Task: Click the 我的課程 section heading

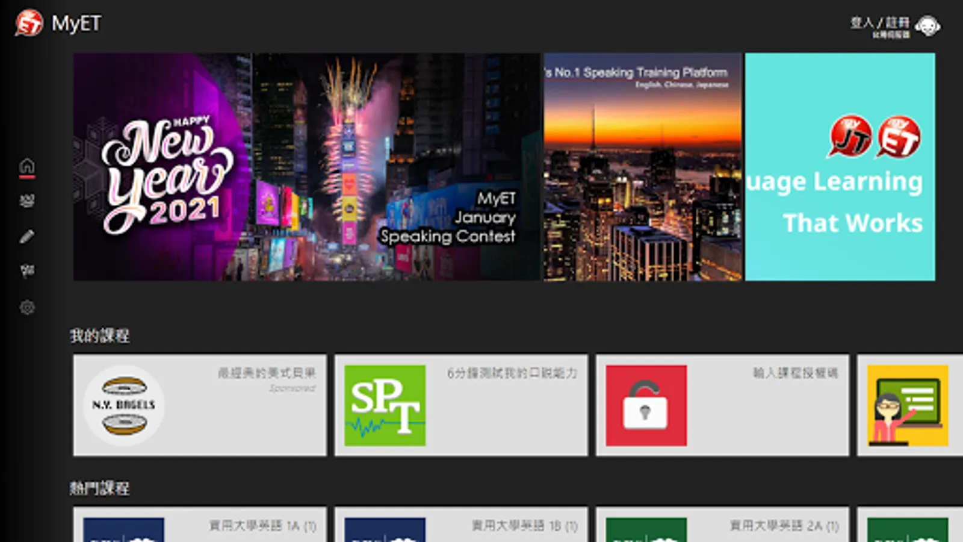Action: [100, 335]
